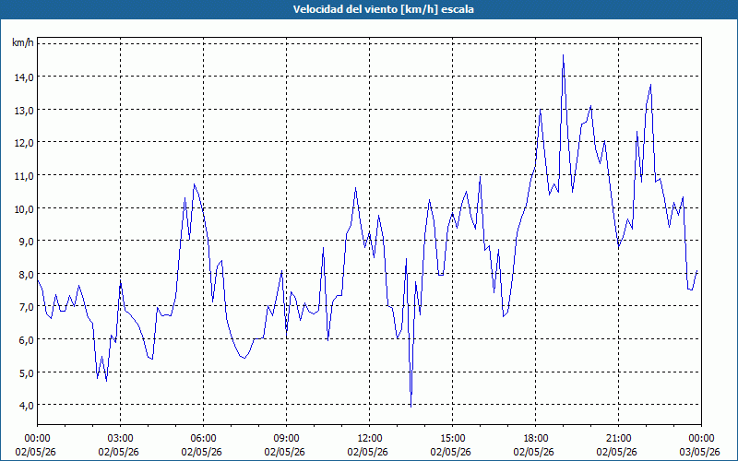The width and height of the screenshot is (738, 461).
Task: Click the '12,0' y-axis label
Action: click(24, 143)
